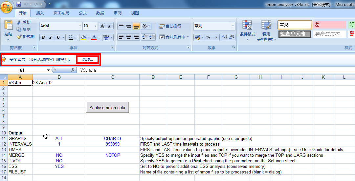
Task: Increase font size with large A icon
Action: [x=102, y=26]
